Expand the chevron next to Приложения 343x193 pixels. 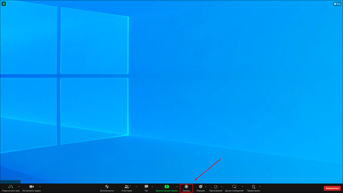pos(221,187)
